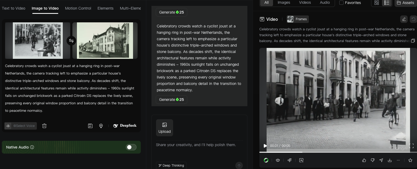Share the video with paper plane icon
417x169 pixels.
point(381,160)
